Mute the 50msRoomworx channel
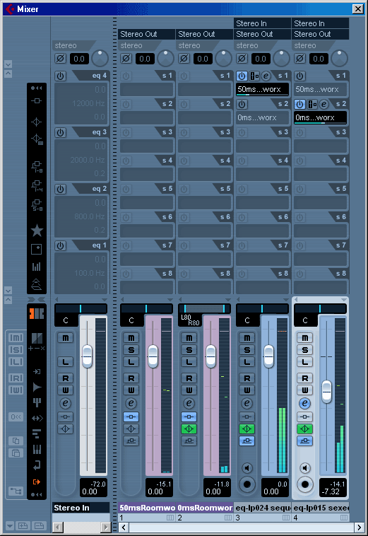368x536 pixels. (131, 338)
